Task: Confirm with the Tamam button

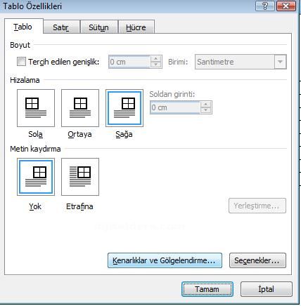Action: click(x=207, y=289)
